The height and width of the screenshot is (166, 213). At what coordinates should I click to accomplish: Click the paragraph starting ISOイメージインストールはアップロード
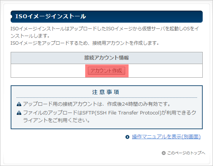[x=105, y=32]
